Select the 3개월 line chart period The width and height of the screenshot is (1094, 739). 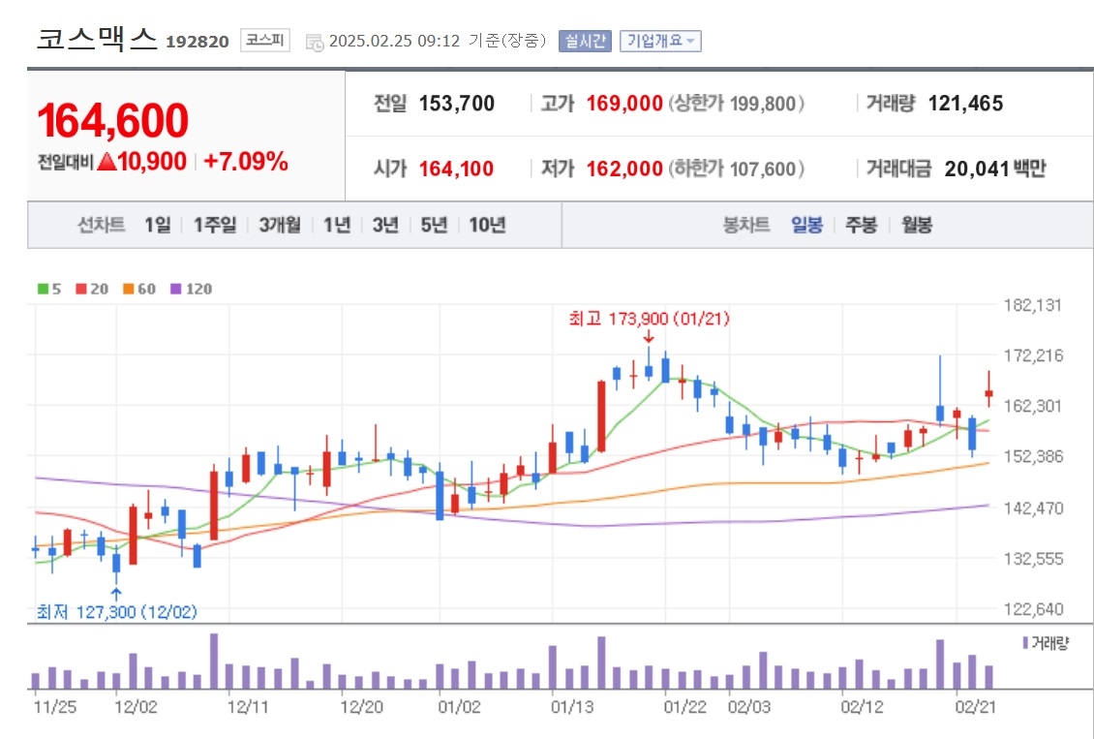click(x=280, y=225)
